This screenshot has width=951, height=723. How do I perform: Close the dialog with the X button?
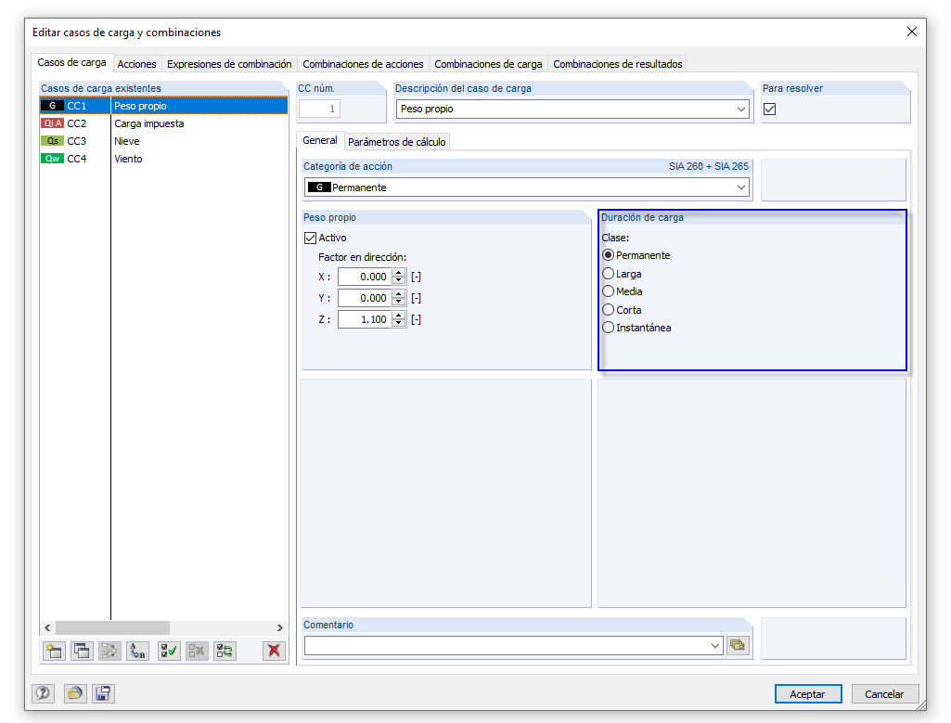coord(912,32)
